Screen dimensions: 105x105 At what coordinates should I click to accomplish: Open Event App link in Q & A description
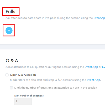point(91,67)
